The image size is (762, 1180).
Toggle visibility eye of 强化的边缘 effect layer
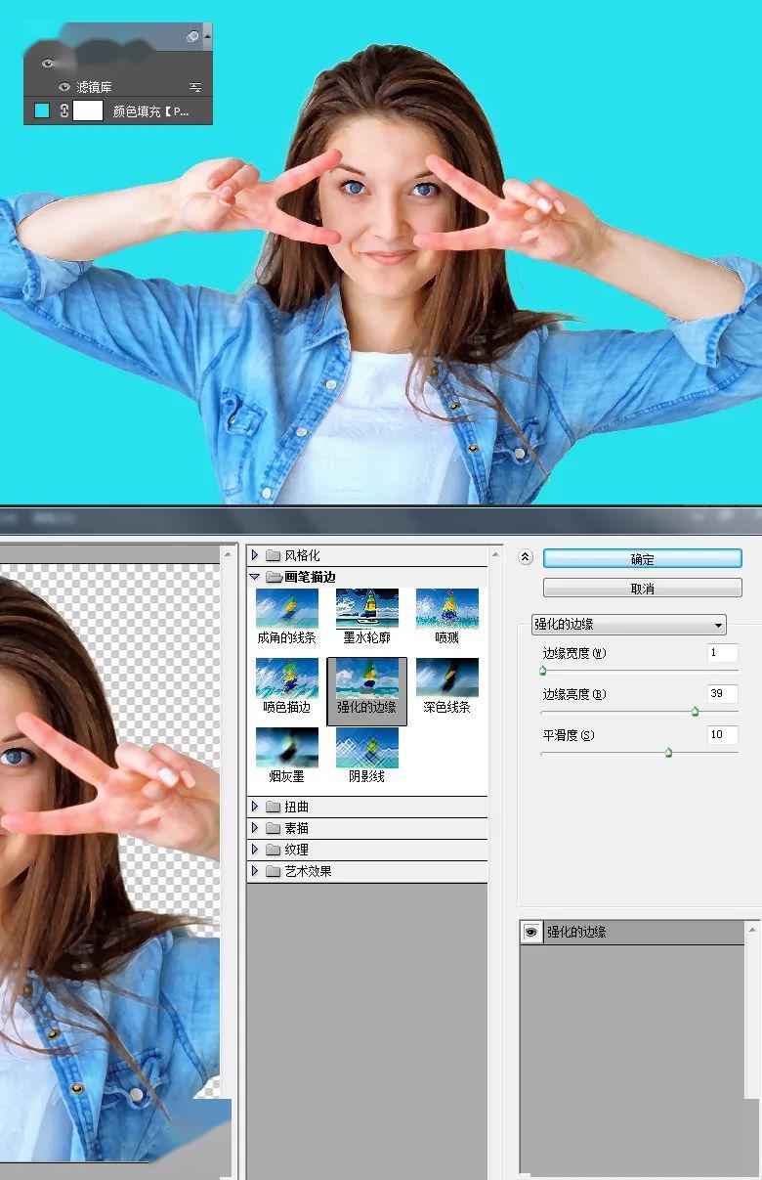pyautogui.click(x=531, y=933)
